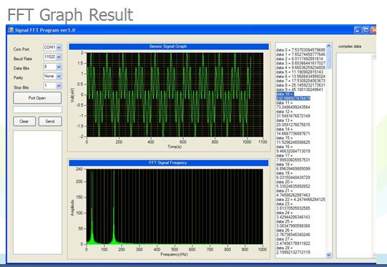Click the Port Open button
This screenshot has width=387, height=267.
tap(37, 98)
